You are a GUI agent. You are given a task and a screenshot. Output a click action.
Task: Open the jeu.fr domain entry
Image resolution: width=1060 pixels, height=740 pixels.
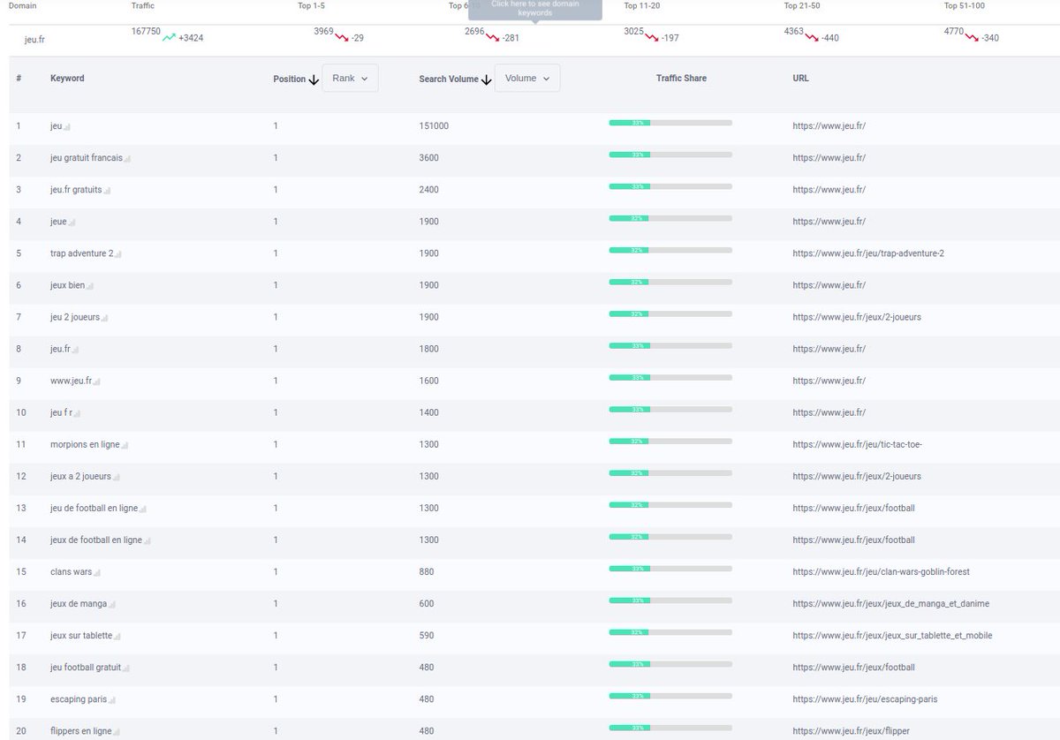pos(34,39)
